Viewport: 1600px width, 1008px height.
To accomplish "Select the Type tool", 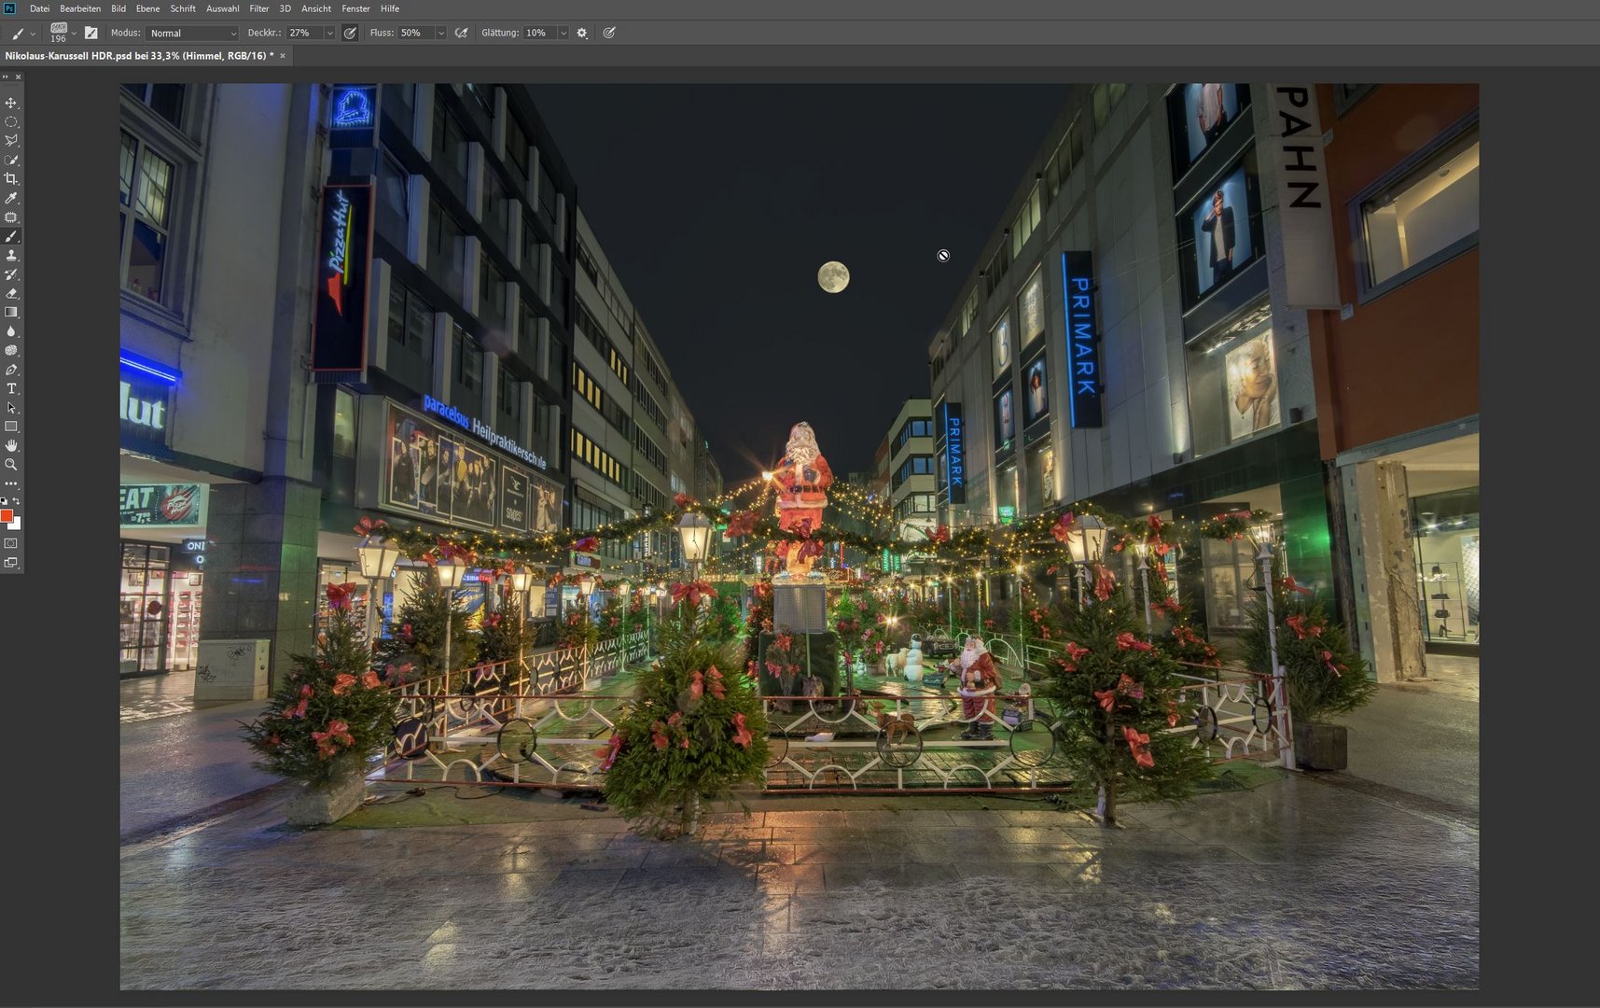I will [11, 388].
